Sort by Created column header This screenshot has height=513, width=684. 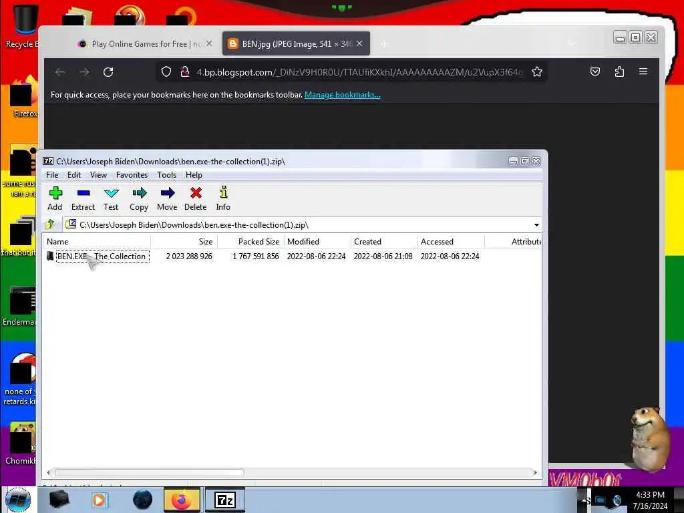click(384, 242)
